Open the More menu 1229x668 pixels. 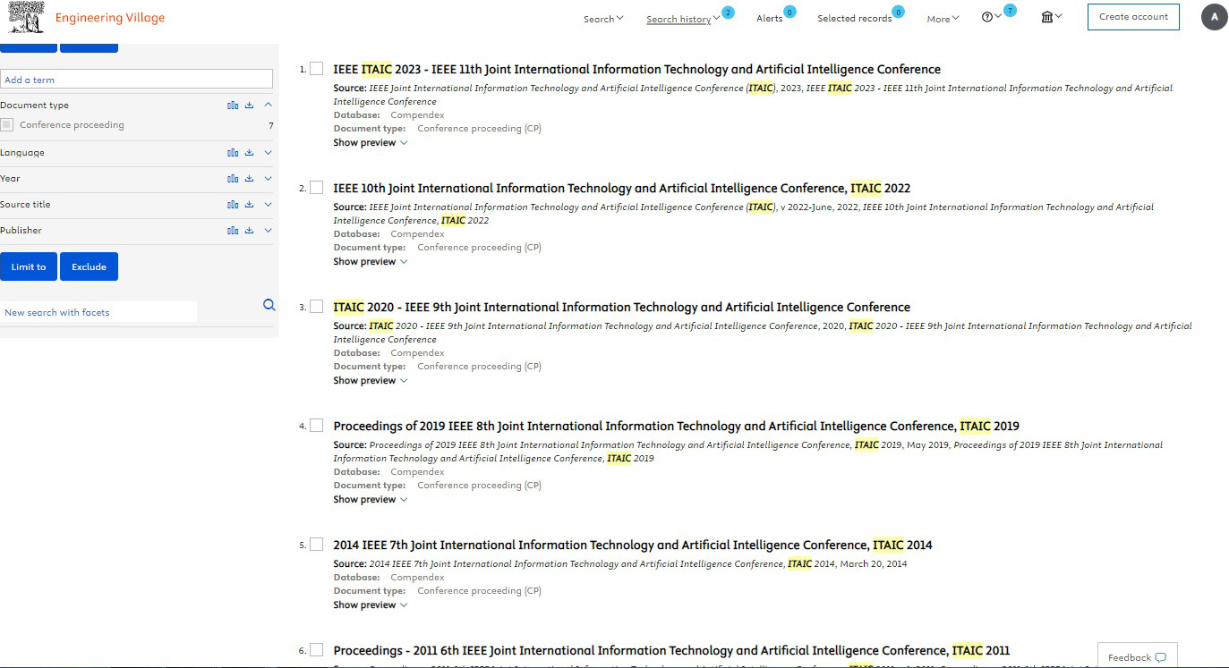click(943, 19)
